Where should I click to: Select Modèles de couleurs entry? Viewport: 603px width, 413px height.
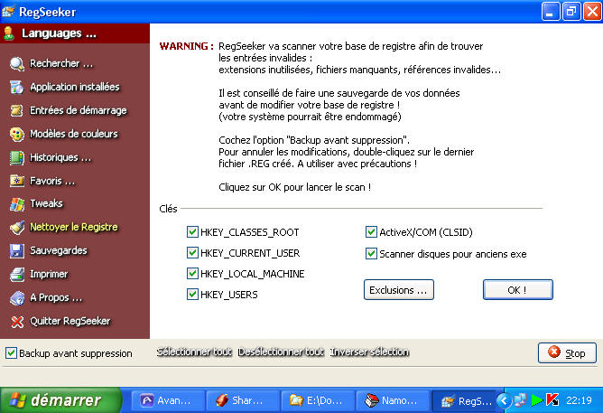click(x=74, y=134)
